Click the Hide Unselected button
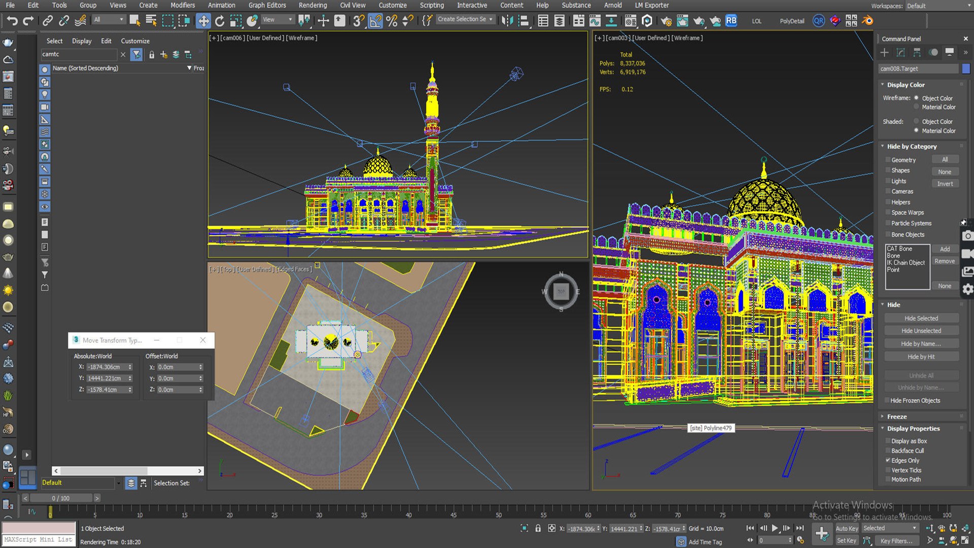This screenshot has width=974, height=548. [921, 330]
